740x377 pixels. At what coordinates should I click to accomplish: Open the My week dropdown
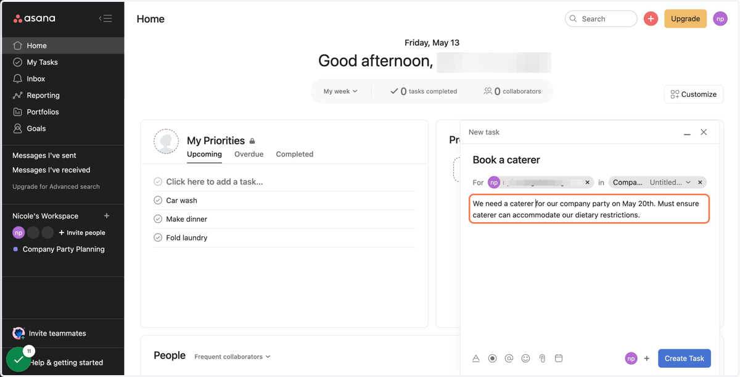(340, 91)
